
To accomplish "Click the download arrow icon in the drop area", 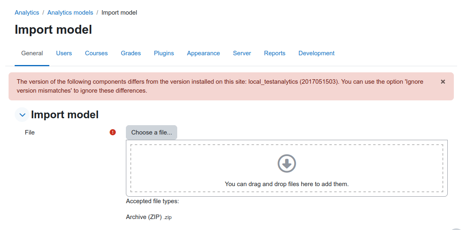I will (287, 163).
